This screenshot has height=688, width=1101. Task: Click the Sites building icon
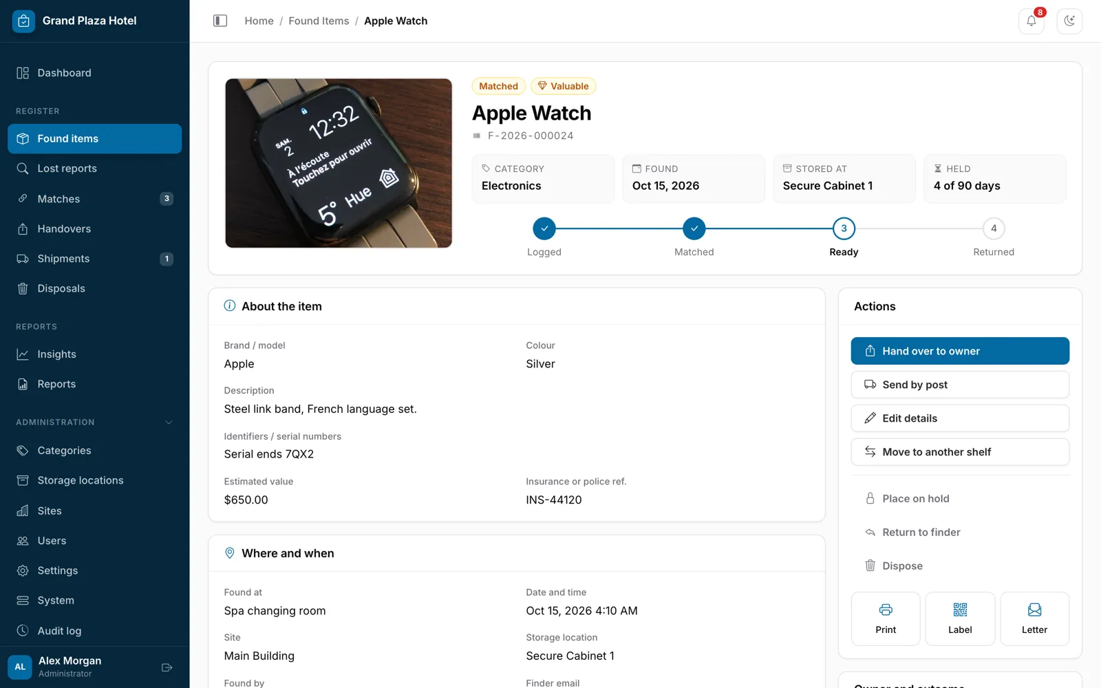point(23,510)
